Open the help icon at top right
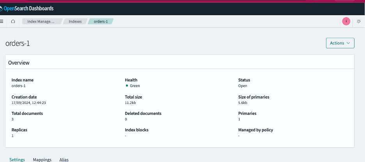 coord(359,21)
